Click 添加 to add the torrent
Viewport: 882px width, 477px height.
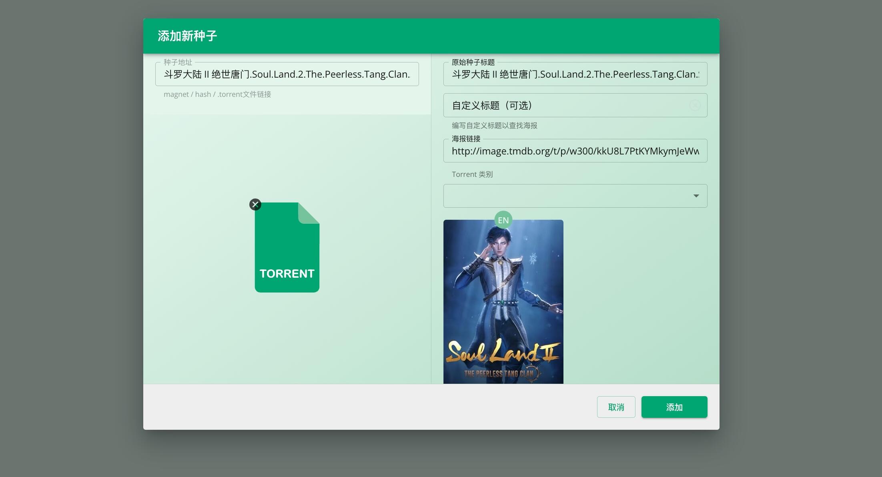click(674, 407)
